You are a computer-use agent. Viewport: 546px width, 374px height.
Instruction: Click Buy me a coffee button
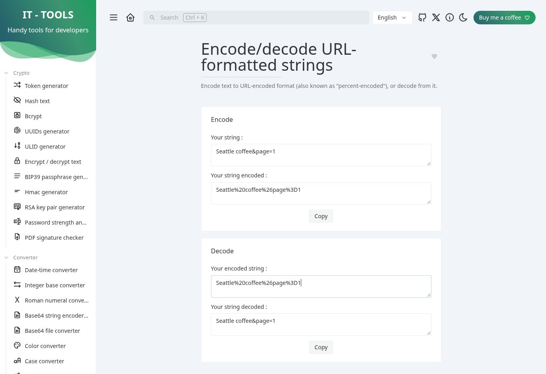coord(504,18)
